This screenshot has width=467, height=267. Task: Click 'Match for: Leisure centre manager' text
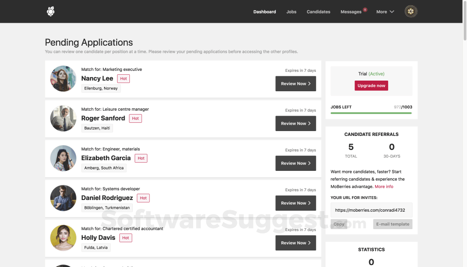(x=115, y=109)
